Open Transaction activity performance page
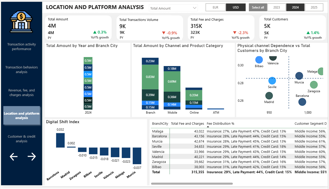The image size is (329, 189). tap(22, 47)
